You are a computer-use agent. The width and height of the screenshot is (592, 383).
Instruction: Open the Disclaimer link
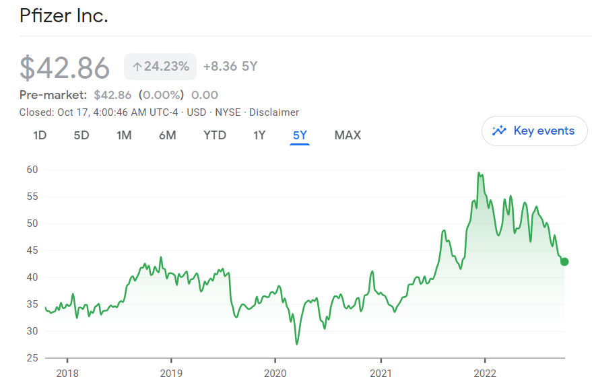274,112
